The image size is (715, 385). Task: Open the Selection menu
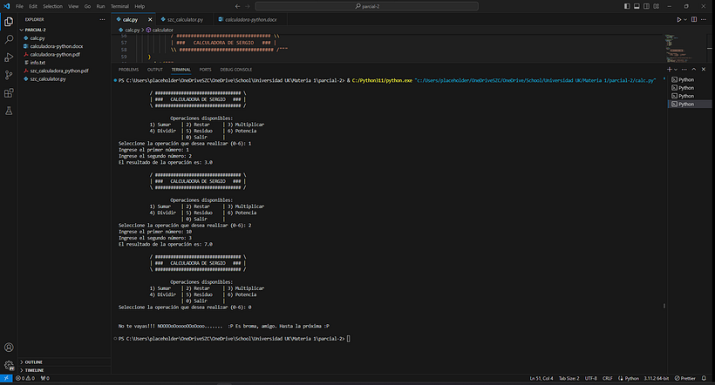pyautogui.click(x=53, y=6)
